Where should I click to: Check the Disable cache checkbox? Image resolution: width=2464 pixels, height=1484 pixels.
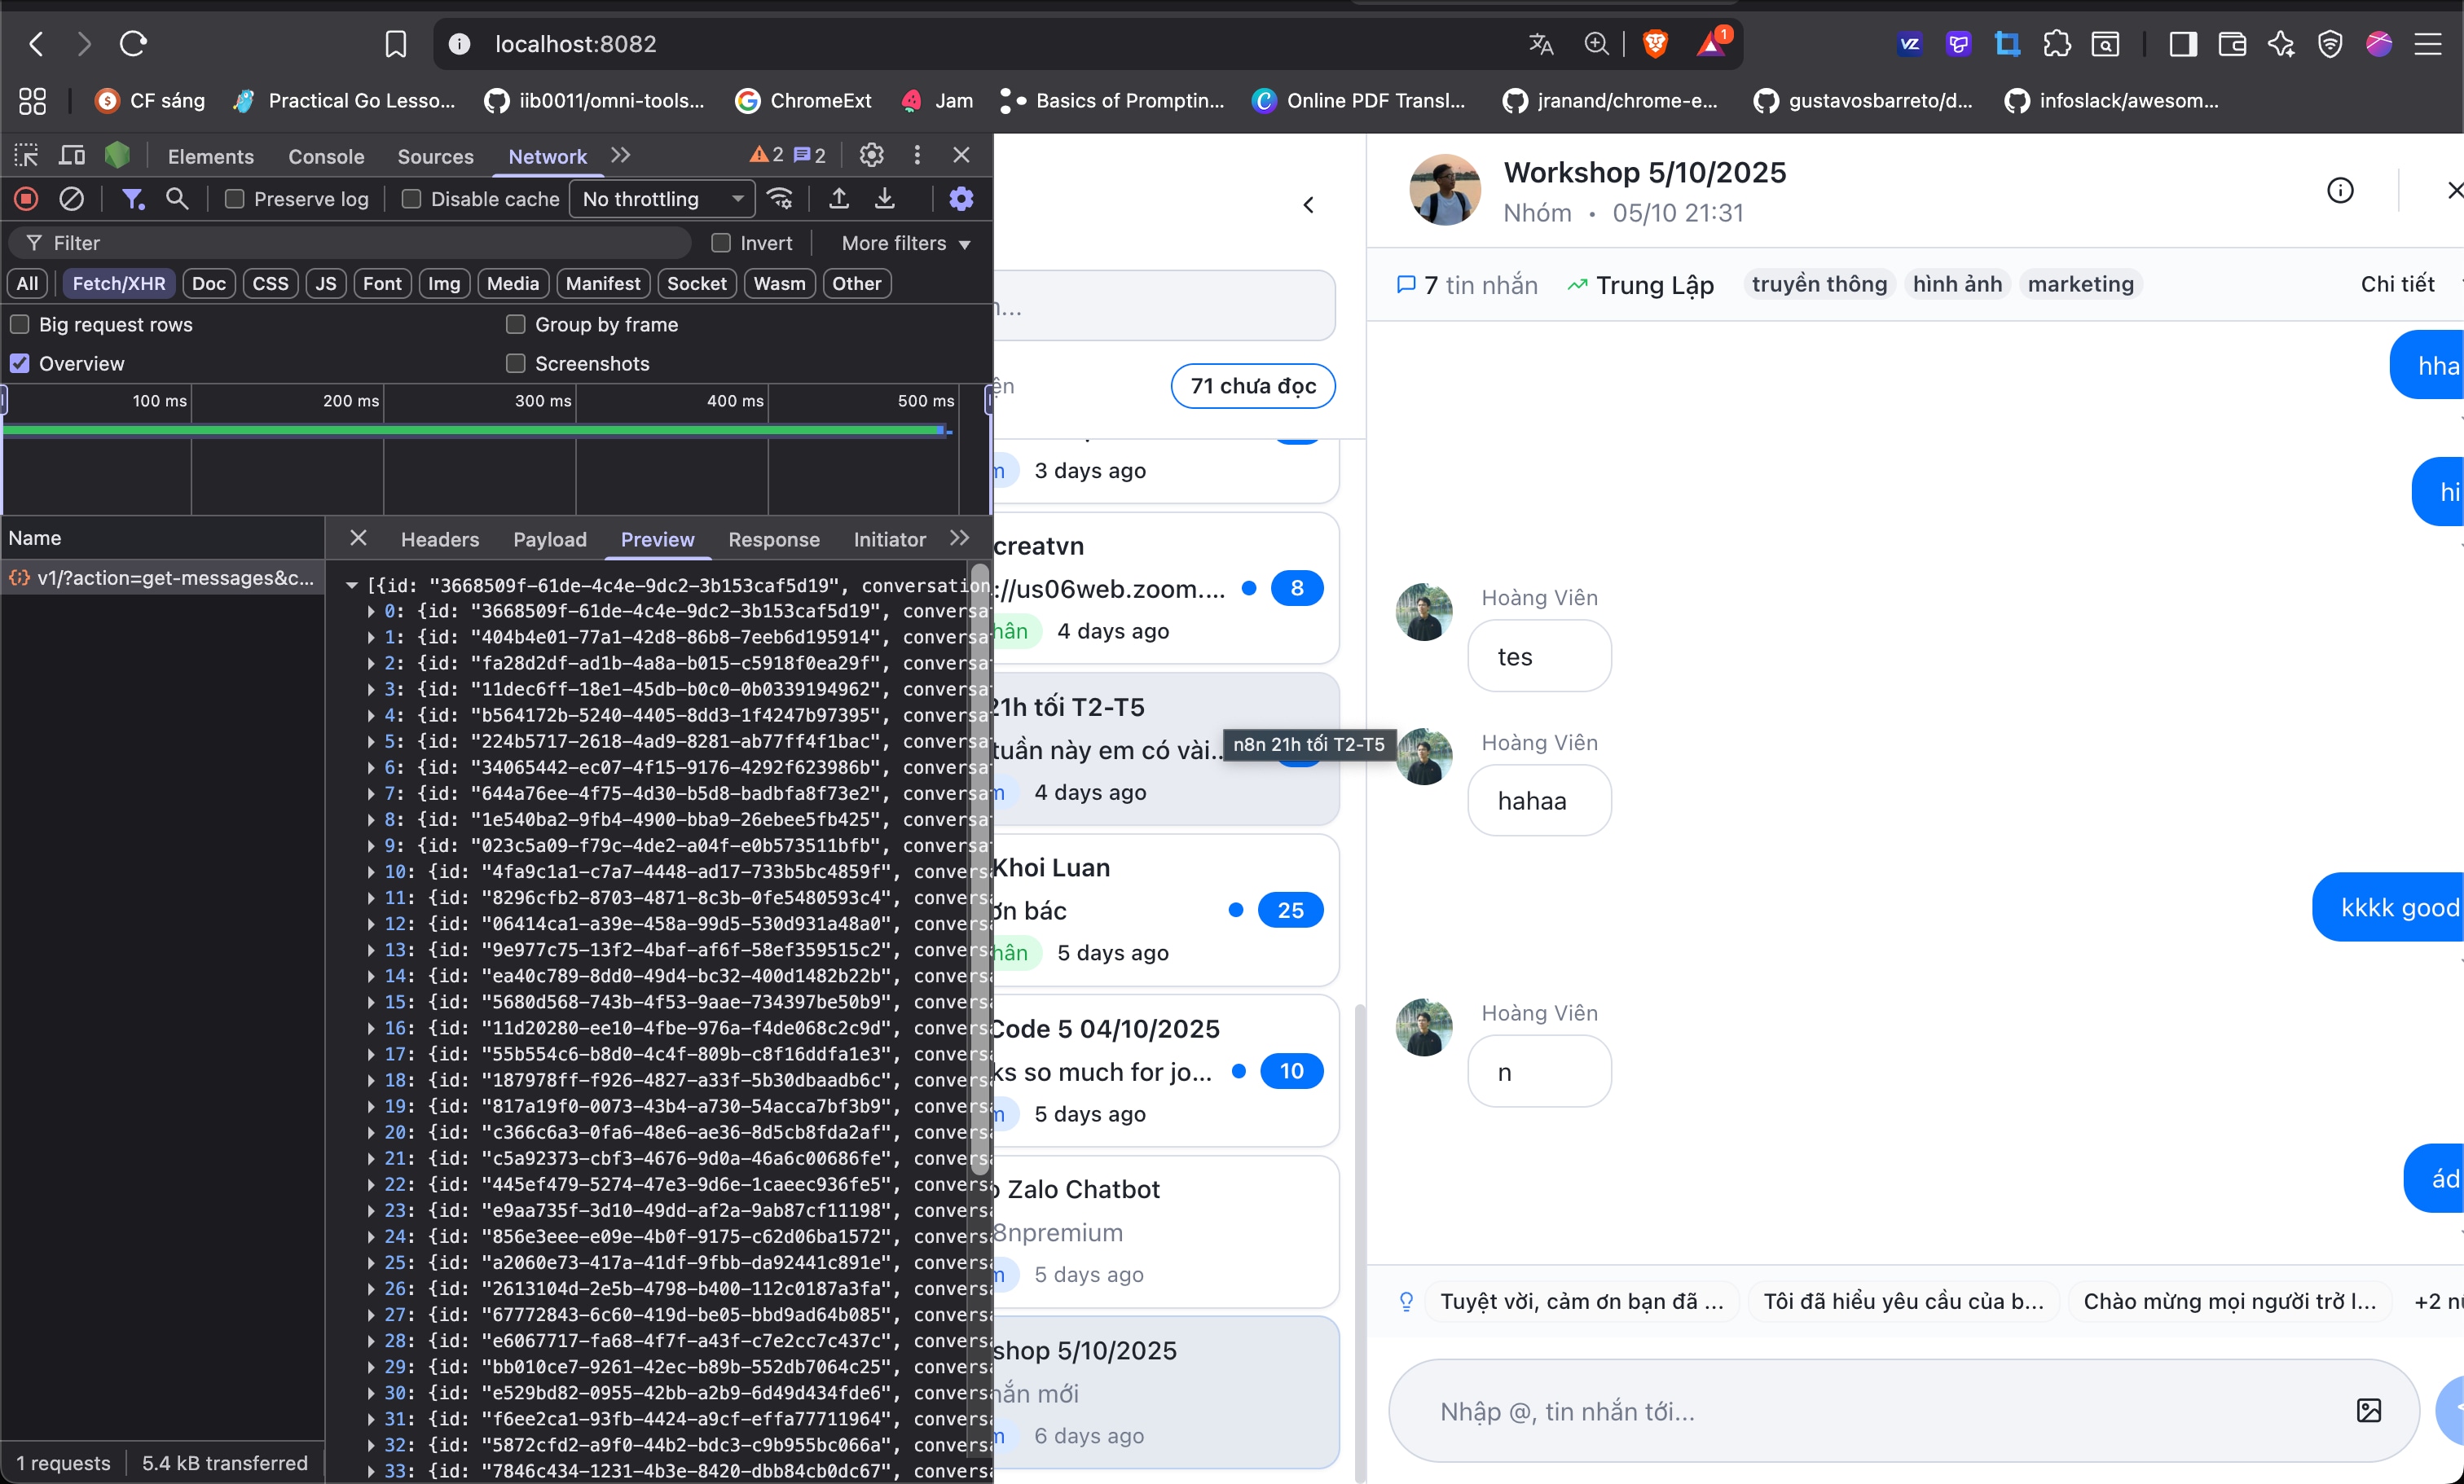click(411, 199)
